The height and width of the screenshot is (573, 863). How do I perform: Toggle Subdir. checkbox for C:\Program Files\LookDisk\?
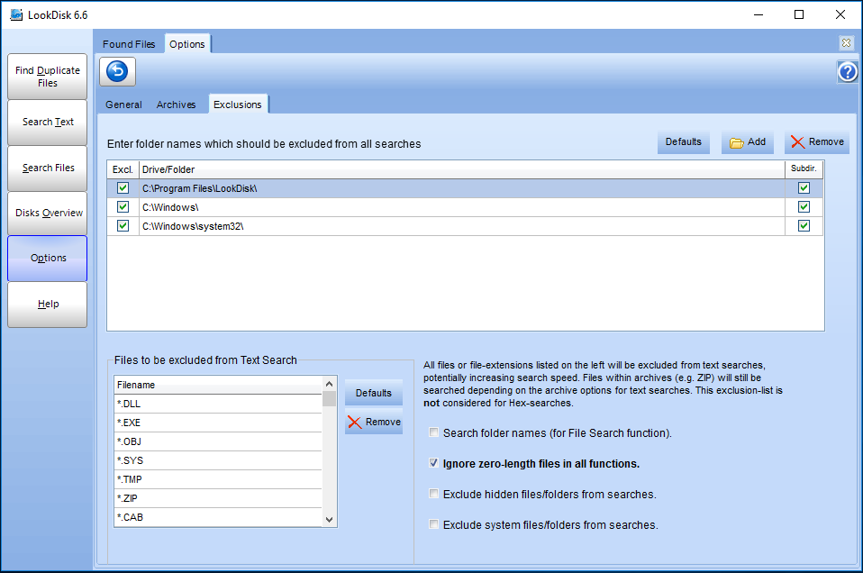[804, 188]
